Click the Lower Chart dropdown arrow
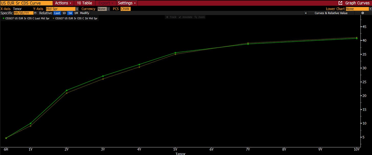This screenshot has width=372, height=155. (x=370, y=9)
